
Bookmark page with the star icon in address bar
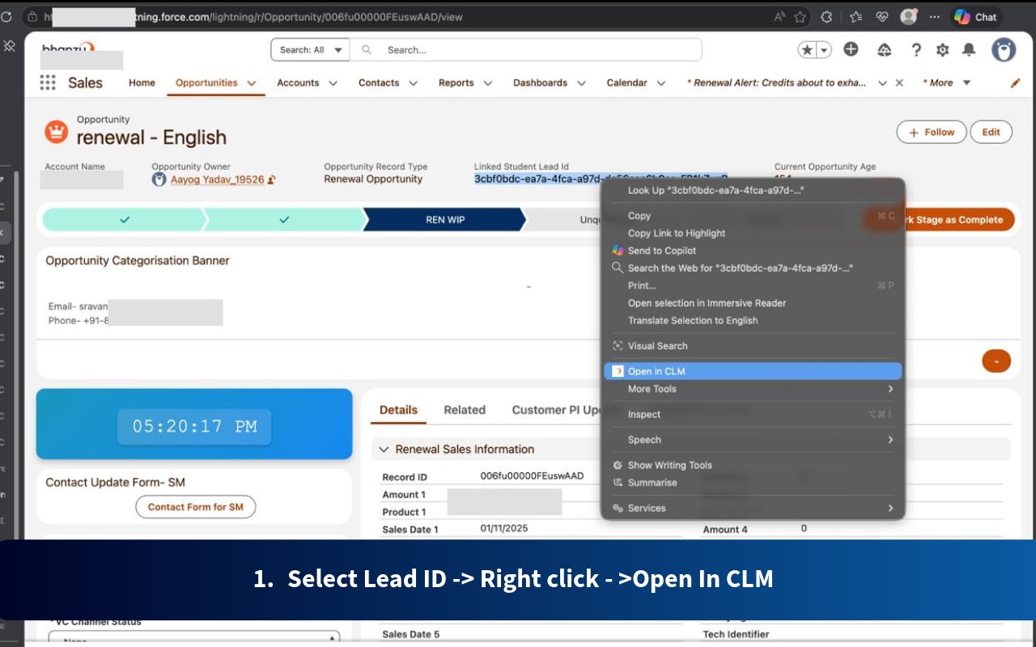[x=800, y=16]
